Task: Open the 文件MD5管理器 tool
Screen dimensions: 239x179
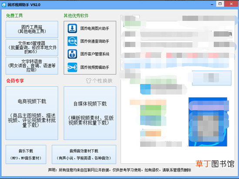Action: pos(32,47)
